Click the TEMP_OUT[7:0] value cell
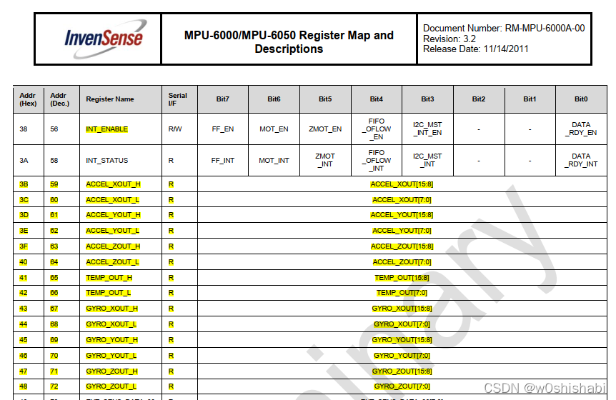This screenshot has height=400, width=616. pyautogui.click(x=402, y=293)
